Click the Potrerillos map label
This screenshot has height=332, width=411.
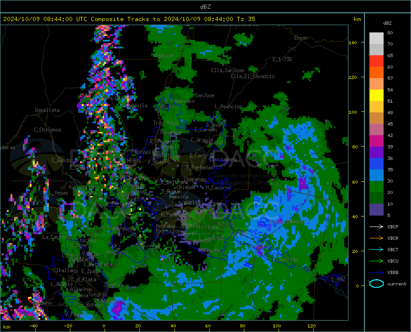click(84, 188)
